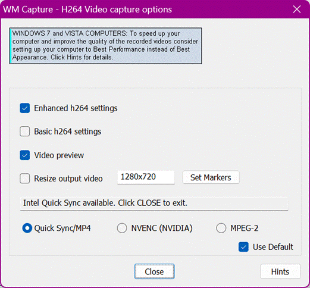Click the Set Markers button
Image resolution: width=310 pixels, height=288 pixels.
(x=211, y=177)
